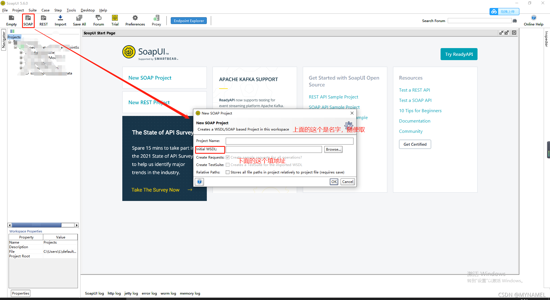Viewport: 550px width, 300px height.
Task: Click the Browse... button for WSDL
Action: (333, 149)
